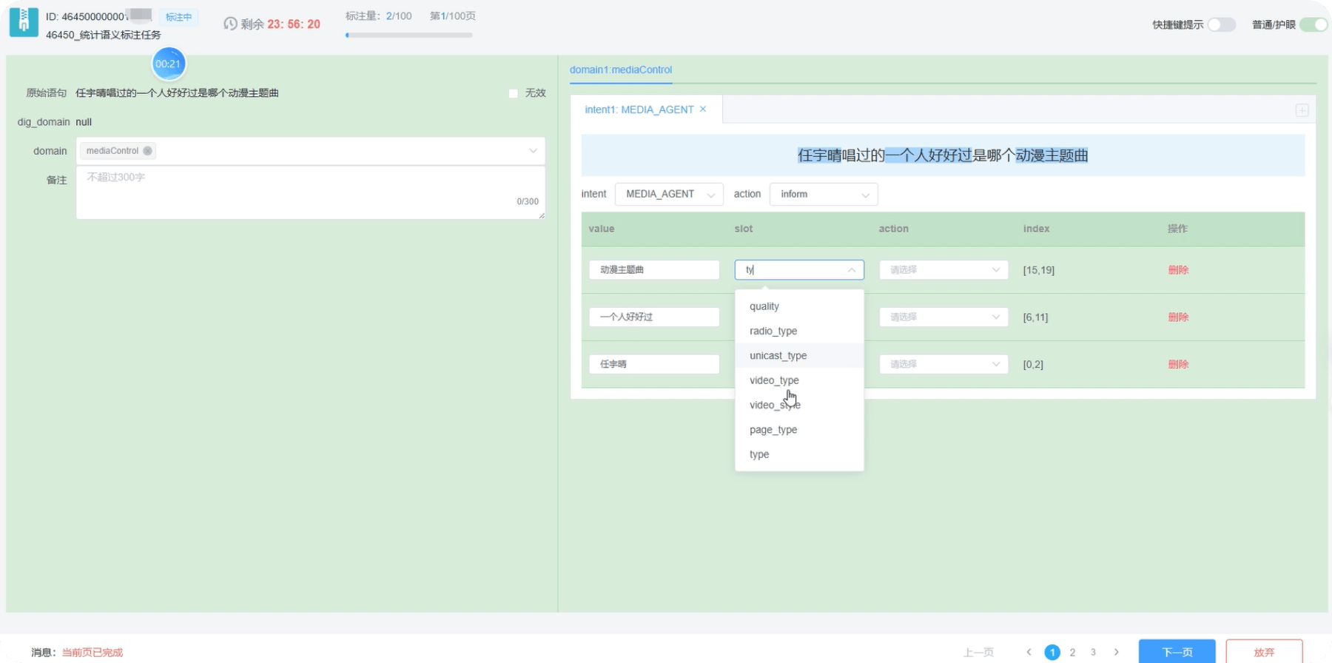Click into the 备注 remarks text area
Viewport: 1332px width, 663px height.
coord(311,192)
